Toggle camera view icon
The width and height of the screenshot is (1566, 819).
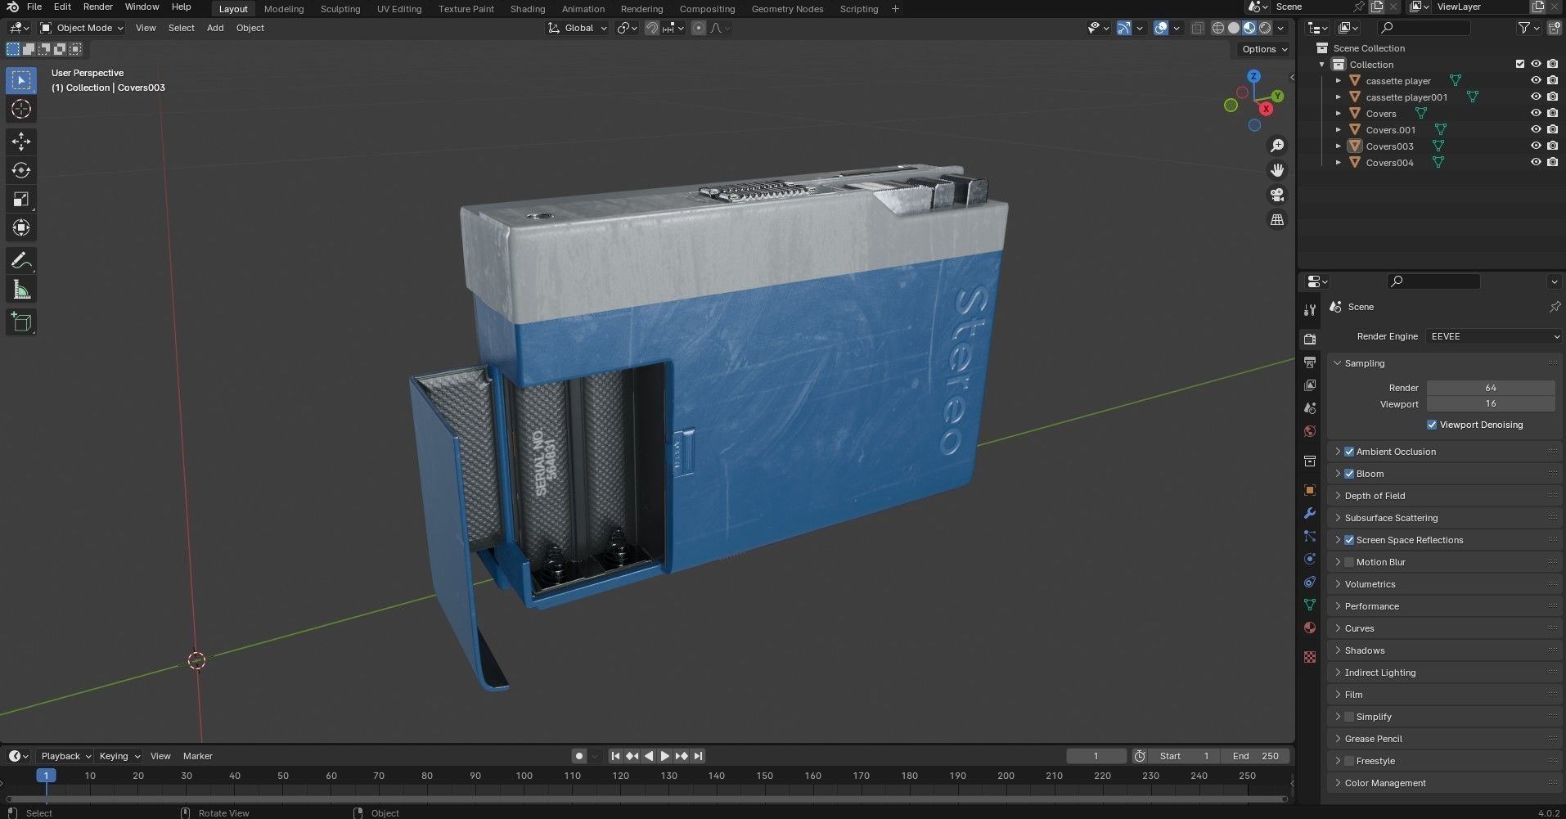click(1276, 195)
